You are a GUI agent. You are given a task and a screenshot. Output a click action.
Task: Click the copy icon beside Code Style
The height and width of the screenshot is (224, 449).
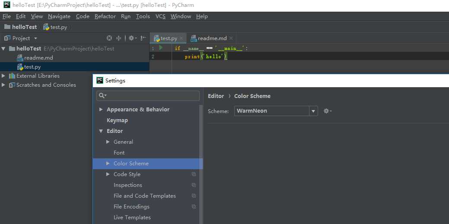194,174
